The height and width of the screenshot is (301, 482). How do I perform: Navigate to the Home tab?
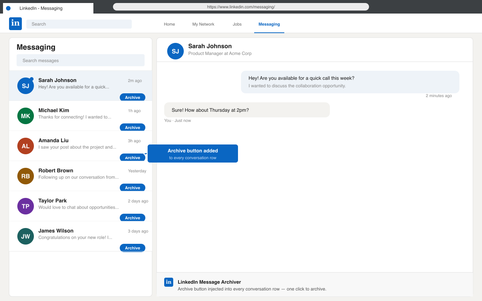pos(169,24)
